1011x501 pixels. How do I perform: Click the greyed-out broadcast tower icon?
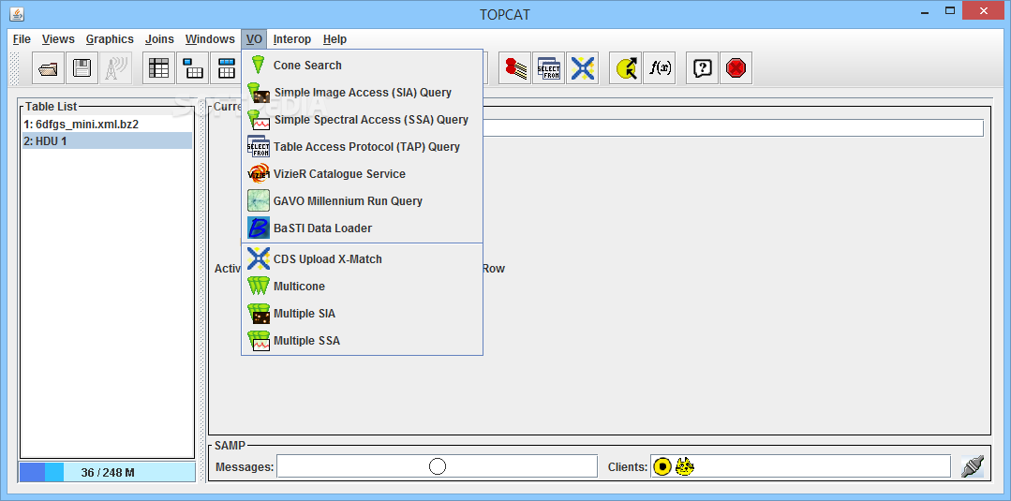coord(115,67)
